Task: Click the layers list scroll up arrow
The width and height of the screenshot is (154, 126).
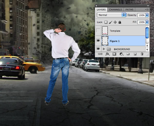Action: coord(147,45)
